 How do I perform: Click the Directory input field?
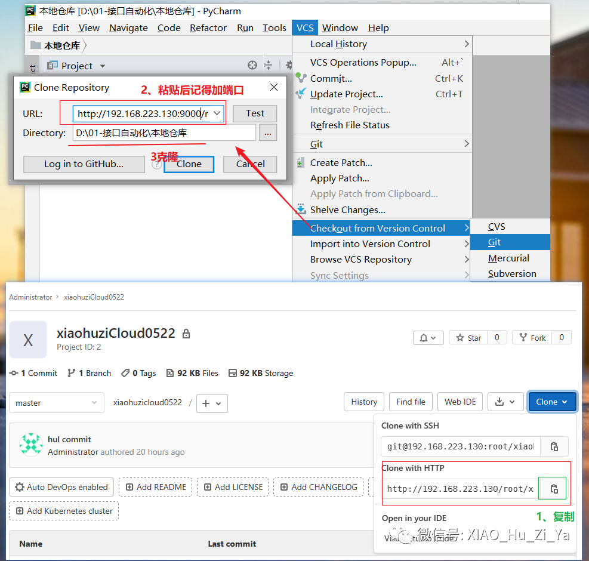pyautogui.click(x=164, y=132)
